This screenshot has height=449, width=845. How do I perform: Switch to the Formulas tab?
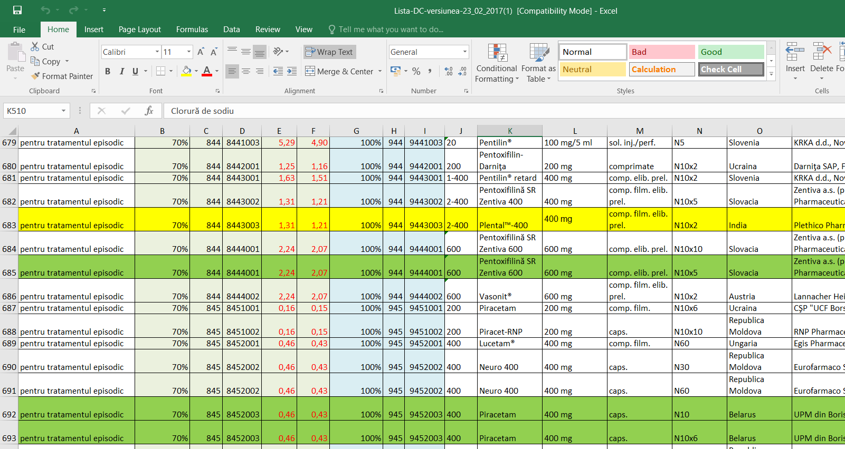pos(192,30)
